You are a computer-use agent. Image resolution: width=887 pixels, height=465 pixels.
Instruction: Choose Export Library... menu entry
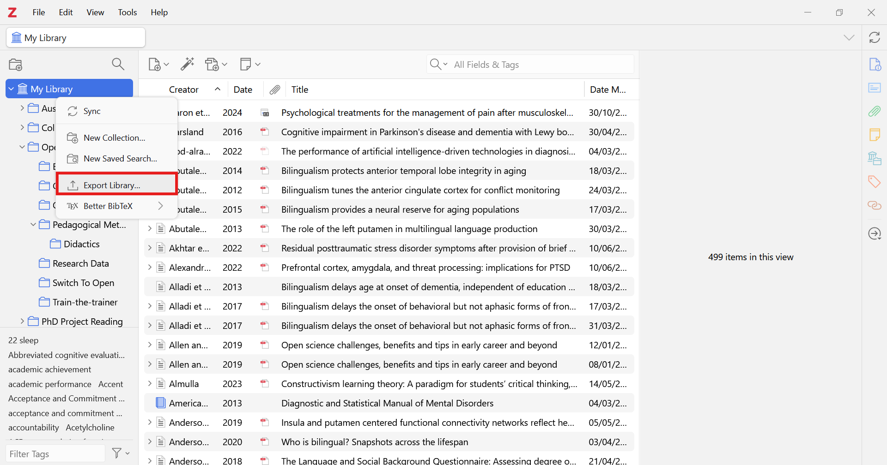coord(116,185)
